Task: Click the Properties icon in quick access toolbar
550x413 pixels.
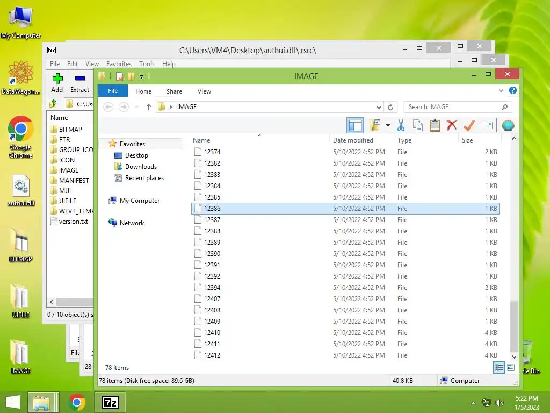Action: 120,76
